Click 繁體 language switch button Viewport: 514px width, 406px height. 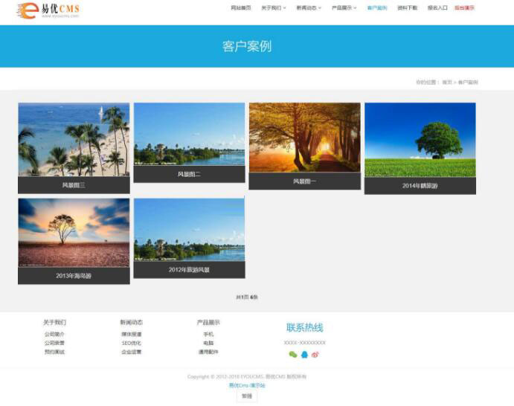(x=247, y=396)
